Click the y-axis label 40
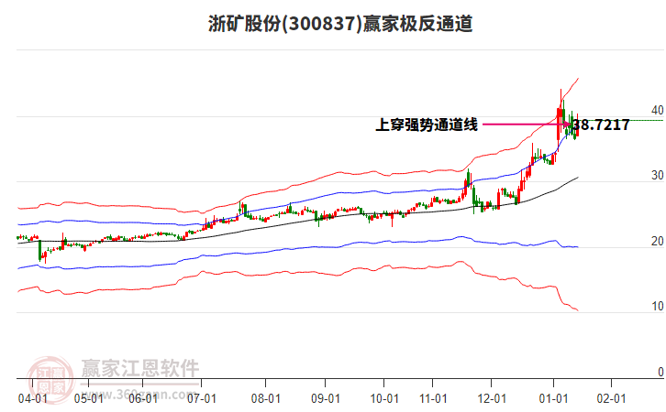Image resolution: width=666 pixels, height=412 pixels. click(657, 110)
